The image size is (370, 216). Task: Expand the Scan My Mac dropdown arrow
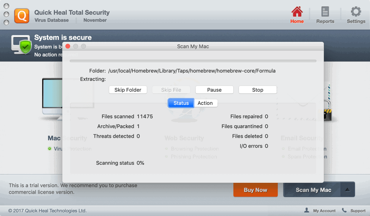(347, 190)
